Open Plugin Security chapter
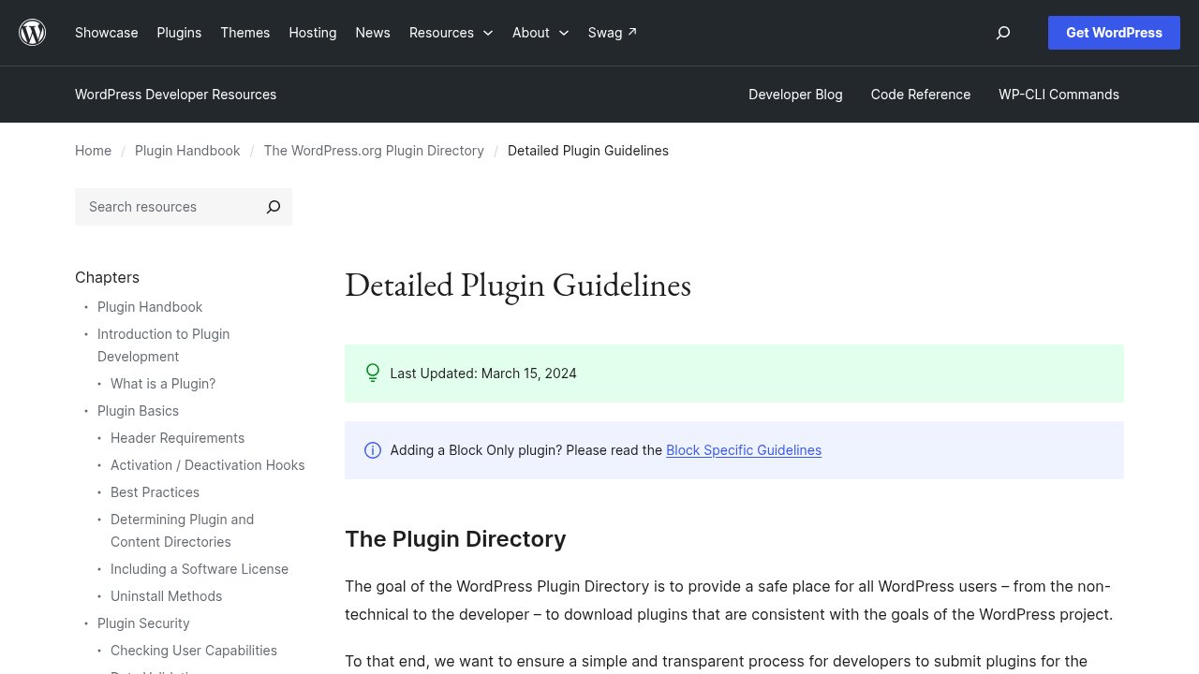The image size is (1199, 674). pos(143,623)
